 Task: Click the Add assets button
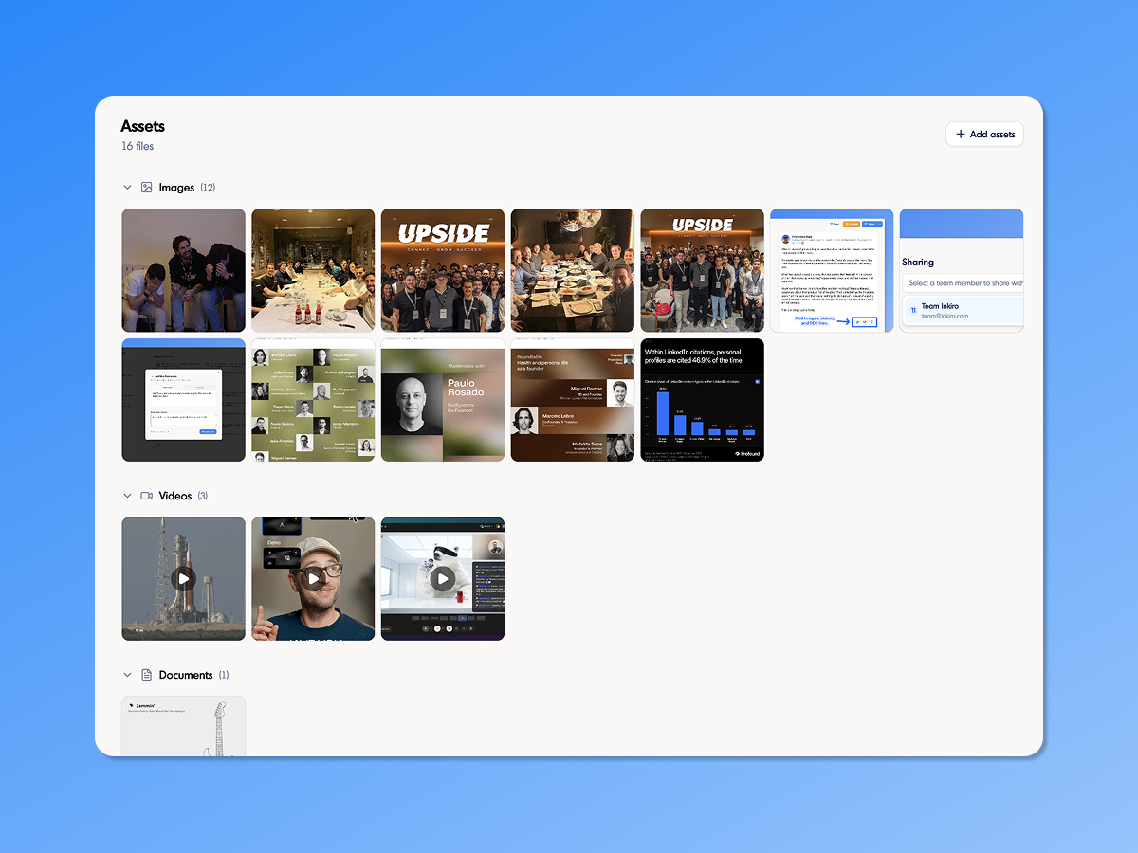tap(984, 134)
